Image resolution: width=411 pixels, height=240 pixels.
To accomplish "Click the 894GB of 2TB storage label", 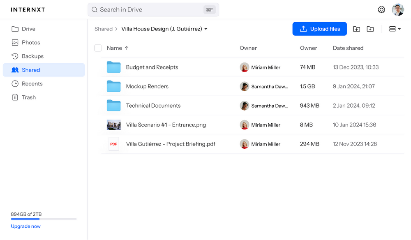I will click(26, 214).
